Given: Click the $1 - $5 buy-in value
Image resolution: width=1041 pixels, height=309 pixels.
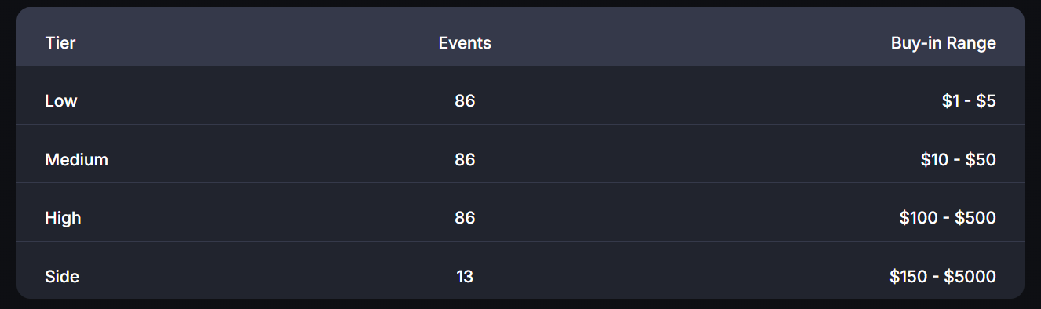Looking at the screenshot, I should pyautogui.click(x=969, y=101).
